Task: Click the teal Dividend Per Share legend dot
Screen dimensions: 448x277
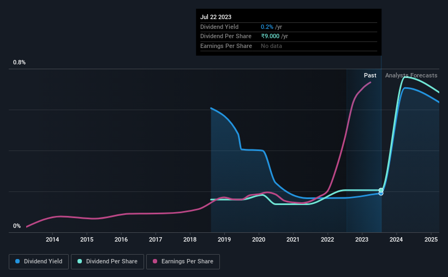Action: 80,261
